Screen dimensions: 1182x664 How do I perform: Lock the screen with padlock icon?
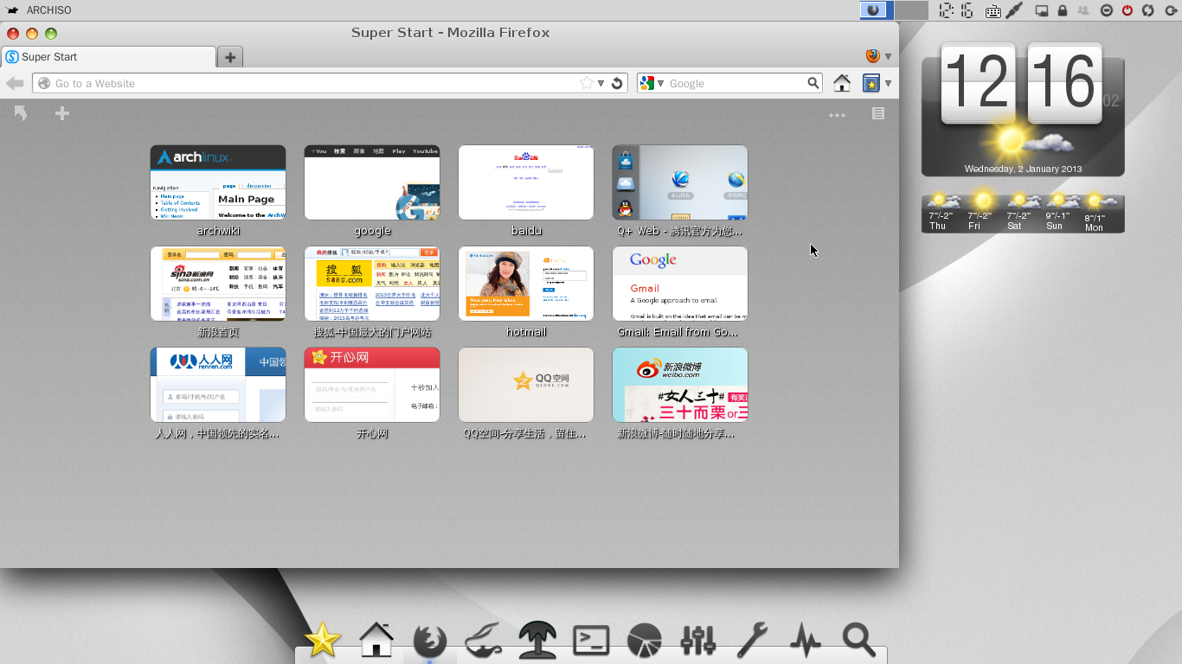point(1063,10)
